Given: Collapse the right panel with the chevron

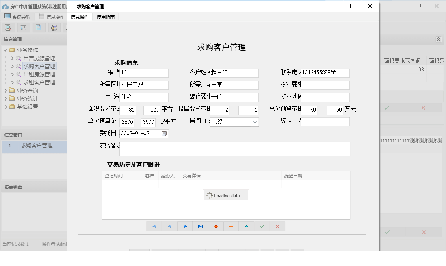Looking at the screenshot, I should pos(439,39).
